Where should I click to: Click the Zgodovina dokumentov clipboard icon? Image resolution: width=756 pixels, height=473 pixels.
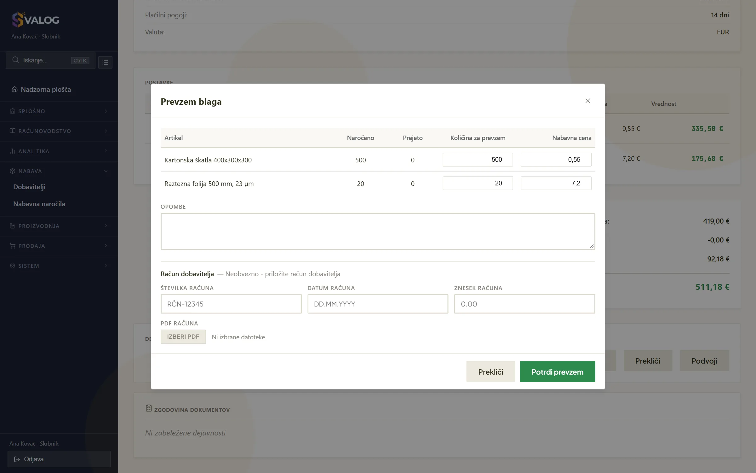click(149, 408)
